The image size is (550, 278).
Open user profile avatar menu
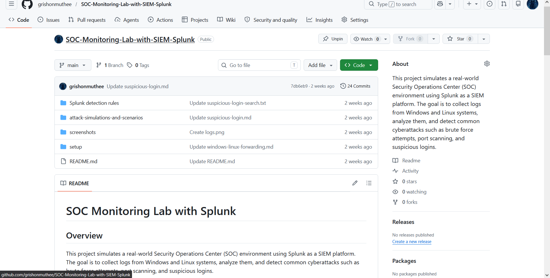(x=533, y=4)
